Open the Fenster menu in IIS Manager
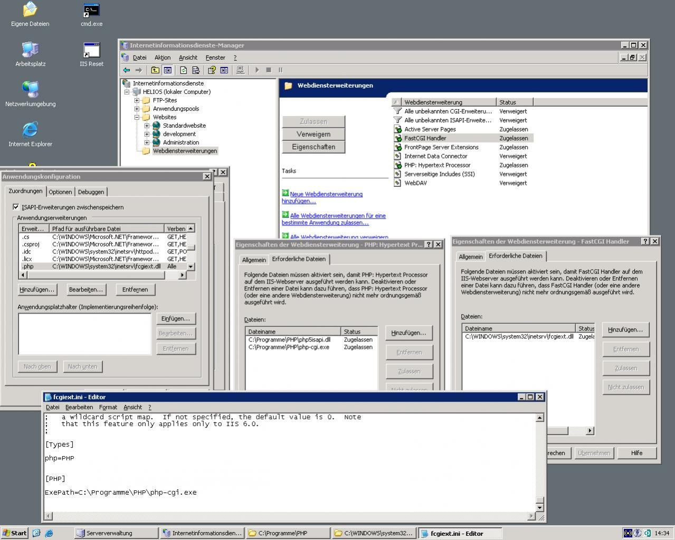The height and width of the screenshot is (540, 675). [x=215, y=58]
